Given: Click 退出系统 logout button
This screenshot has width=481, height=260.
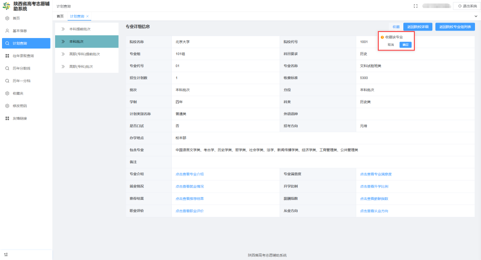Looking at the screenshot, I should pyautogui.click(x=467, y=6).
